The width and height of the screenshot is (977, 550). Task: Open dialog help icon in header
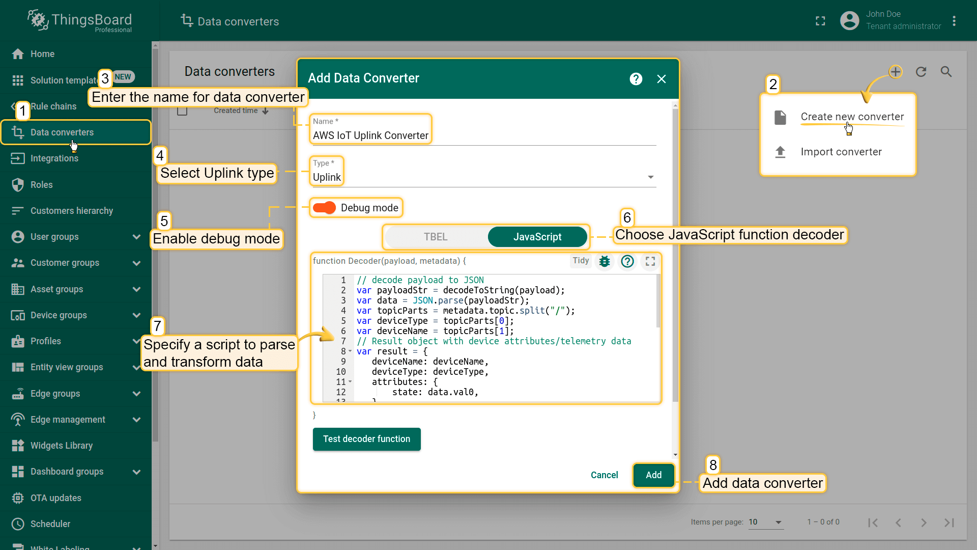click(636, 79)
